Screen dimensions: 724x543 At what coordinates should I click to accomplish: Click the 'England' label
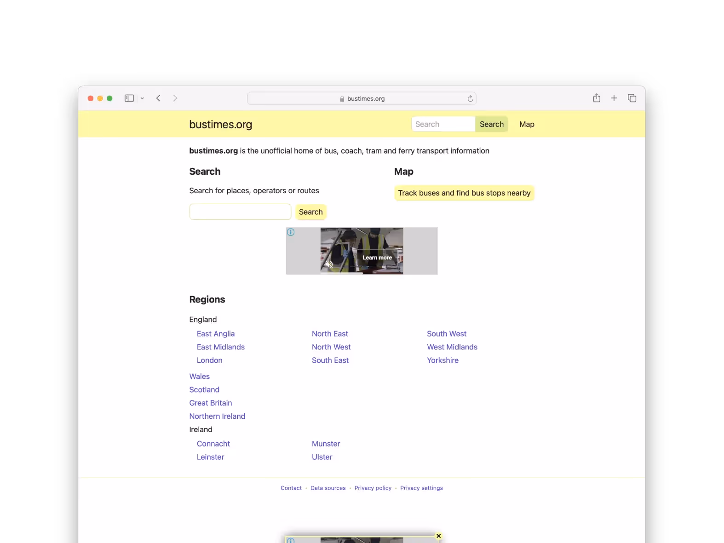point(203,320)
